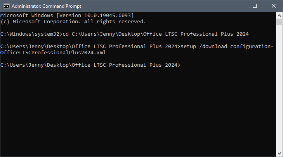The height and width of the screenshot is (157, 283).
Task: Click the "Administrator: Command Prompt" title text
Action: (x=46, y=6)
